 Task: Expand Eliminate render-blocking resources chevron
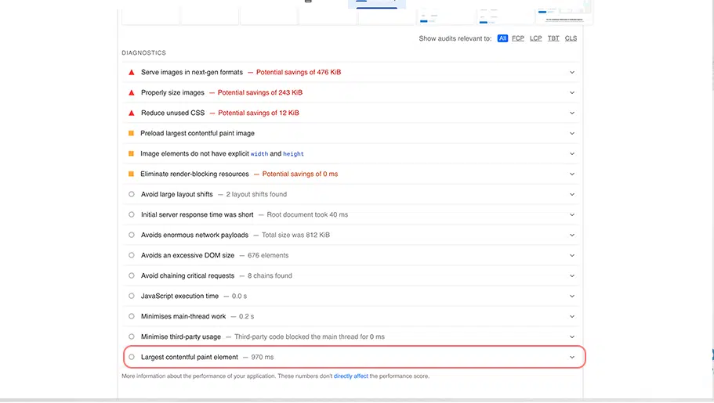(x=572, y=174)
